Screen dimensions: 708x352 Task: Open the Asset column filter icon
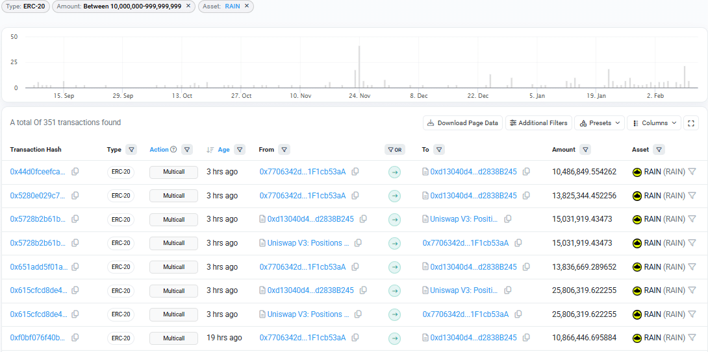(x=659, y=150)
